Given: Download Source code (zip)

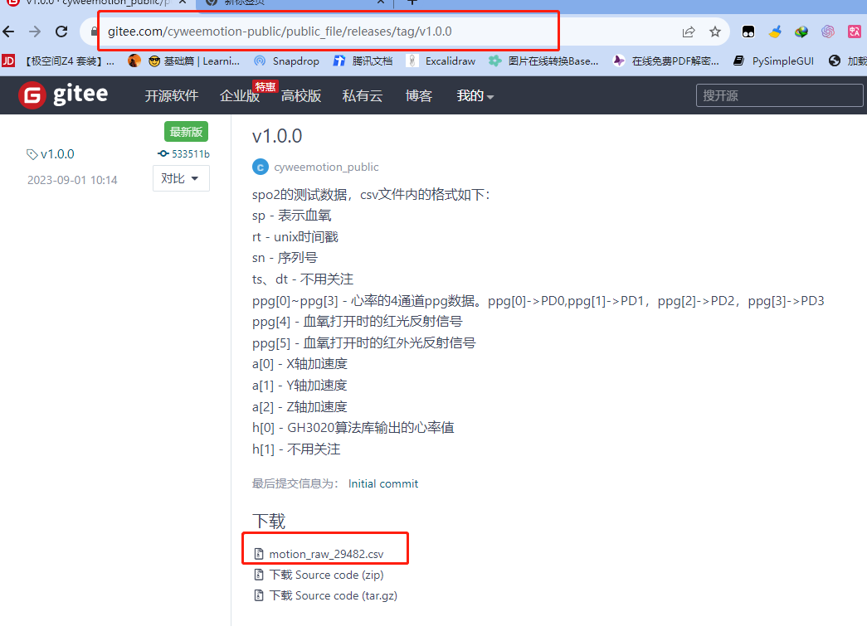Looking at the screenshot, I should tap(325, 575).
